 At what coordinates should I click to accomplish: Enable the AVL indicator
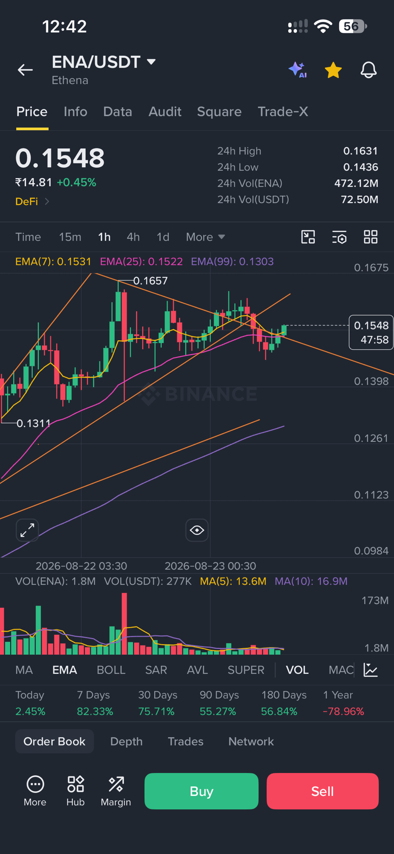[x=197, y=670]
